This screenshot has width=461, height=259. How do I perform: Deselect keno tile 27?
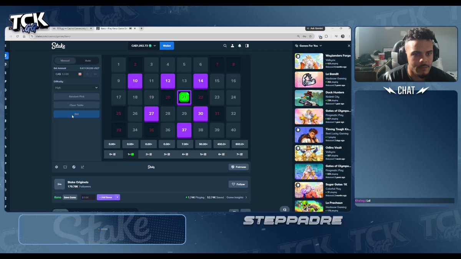pyautogui.click(x=151, y=114)
